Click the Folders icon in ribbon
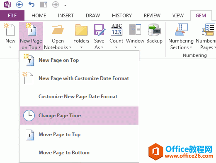 (81, 30)
